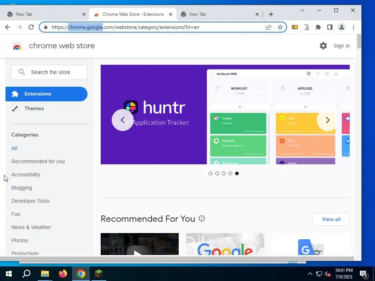Select the fifth carousel dot
Viewport: 375px width, 281px height.
click(x=237, y=173)
